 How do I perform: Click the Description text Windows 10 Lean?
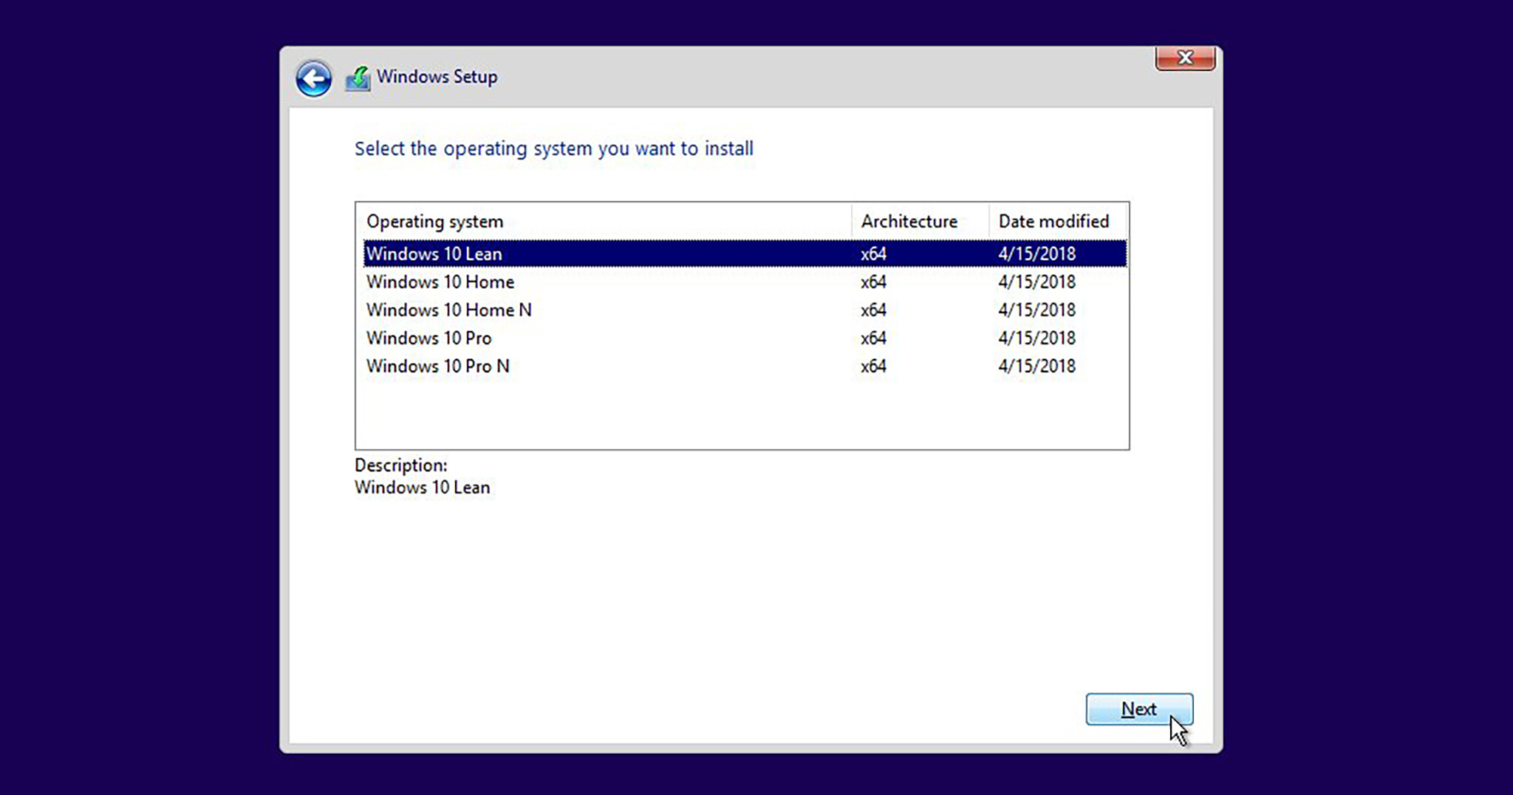[422, 488]
